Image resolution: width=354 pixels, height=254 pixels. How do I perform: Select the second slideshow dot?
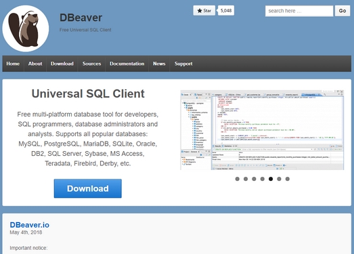(x=246, y=179)
